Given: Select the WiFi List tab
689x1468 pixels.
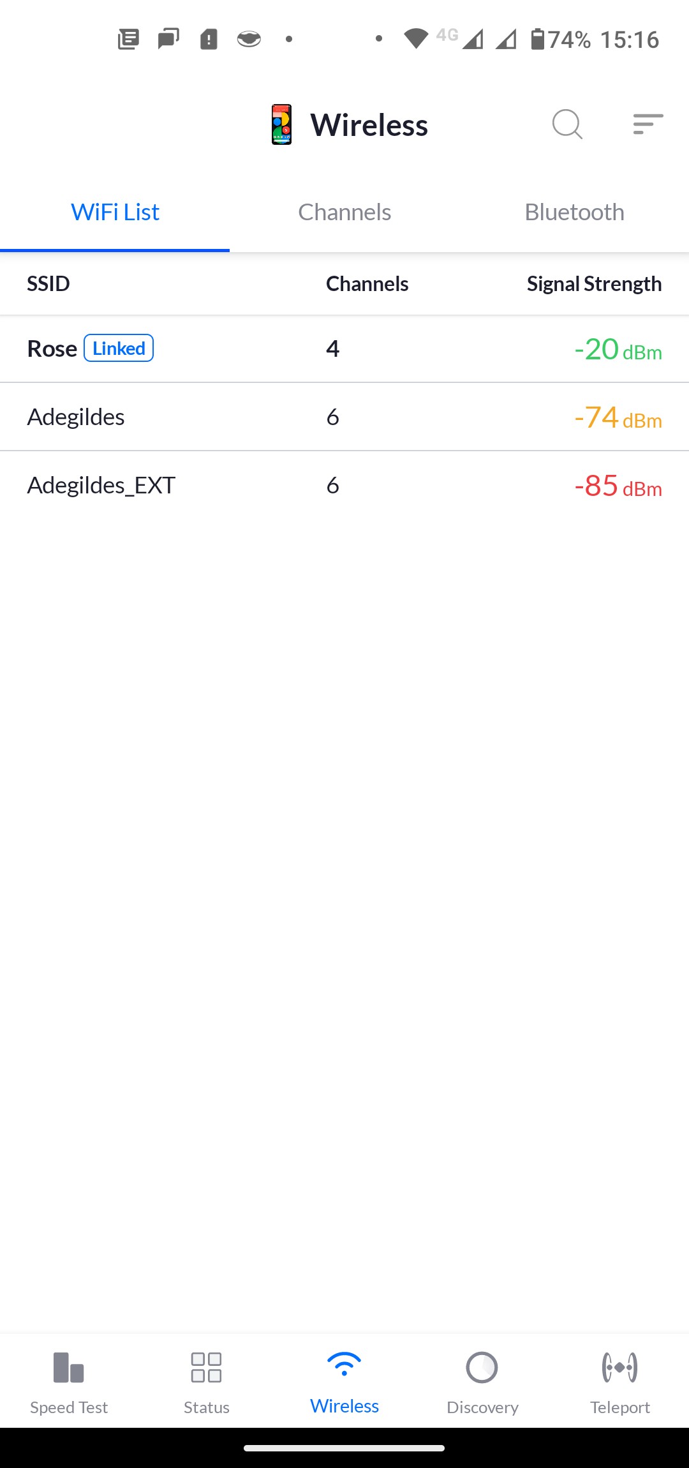Looking at the screenshot, I should click(115, 213).
